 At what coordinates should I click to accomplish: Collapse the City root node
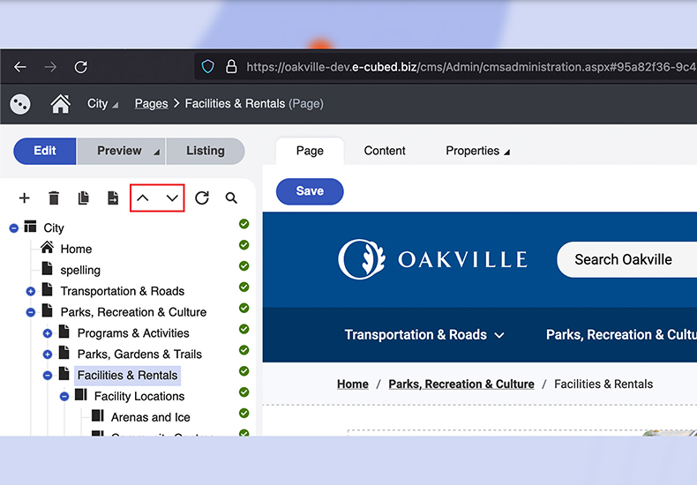click(14, 228)
